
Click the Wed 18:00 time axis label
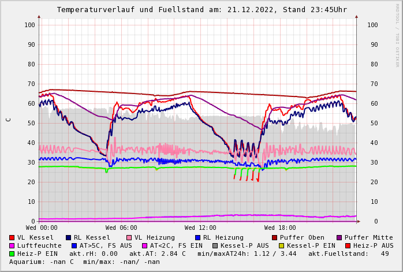pyautogui.click(x=280, y=228)
